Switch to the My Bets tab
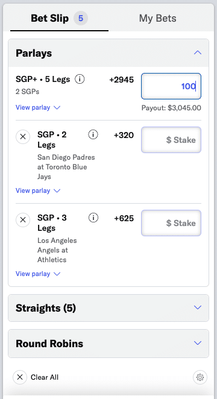This screenshot has height=399, width=217. click(x=157, y=18)
